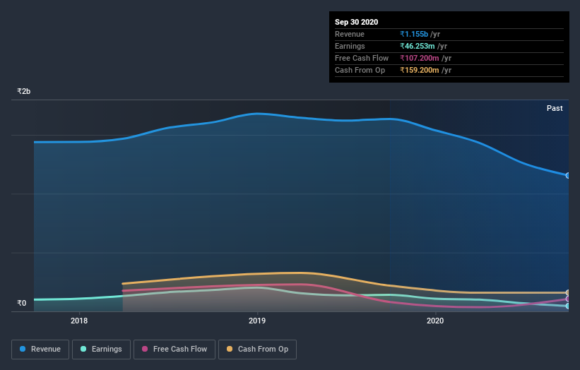This screenshot has height=370, width=580.
Task: Click the Free Cash Flow label in tooltip
Action: click(x=362, y=58)
